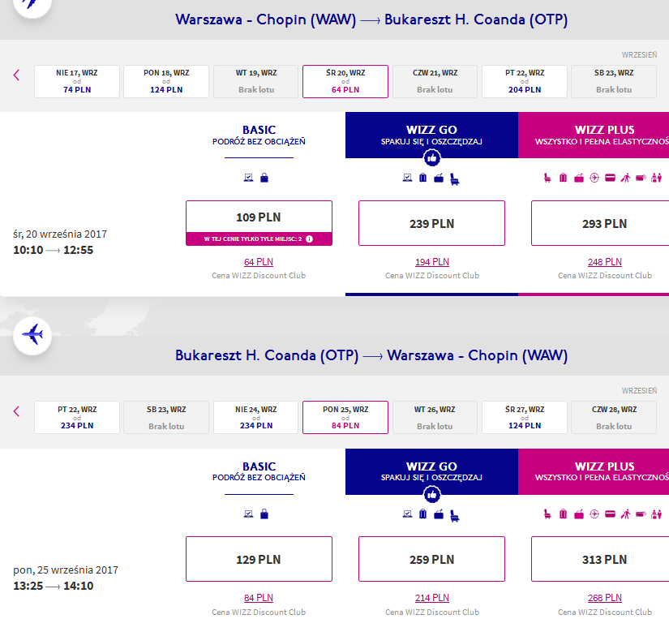This screenshot has width=669, height=619.
Task: Click seat selection icon under return WIZZ GO
Action: tap(455, 516)
